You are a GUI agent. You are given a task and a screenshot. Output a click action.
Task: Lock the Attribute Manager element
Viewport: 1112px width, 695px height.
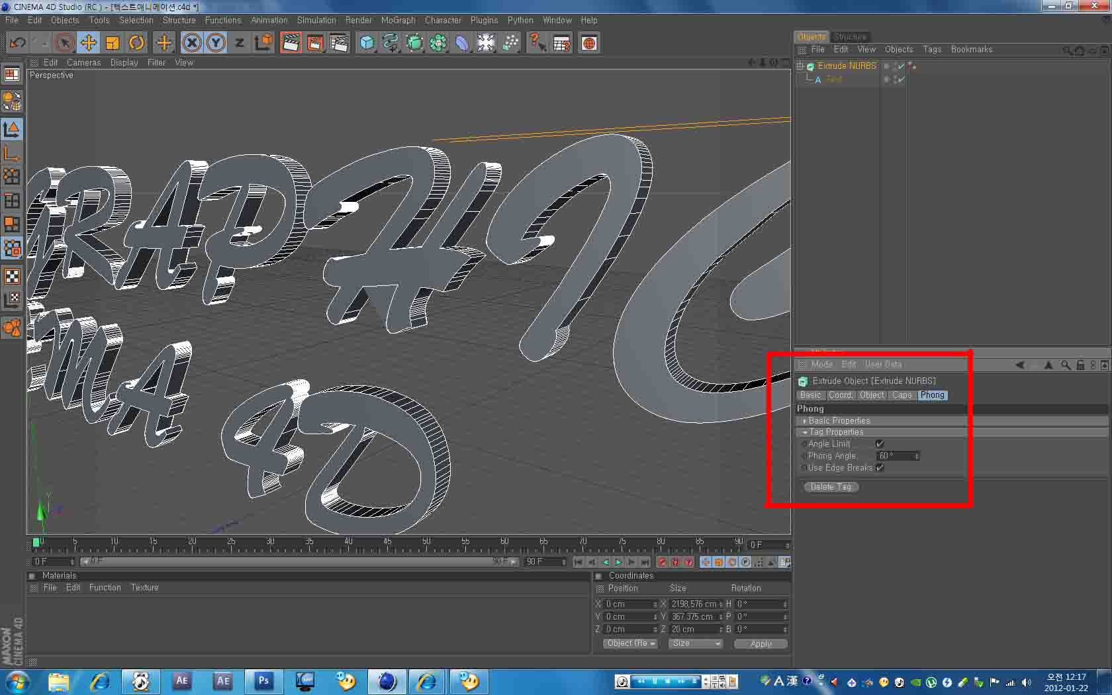click(1080, 365)
